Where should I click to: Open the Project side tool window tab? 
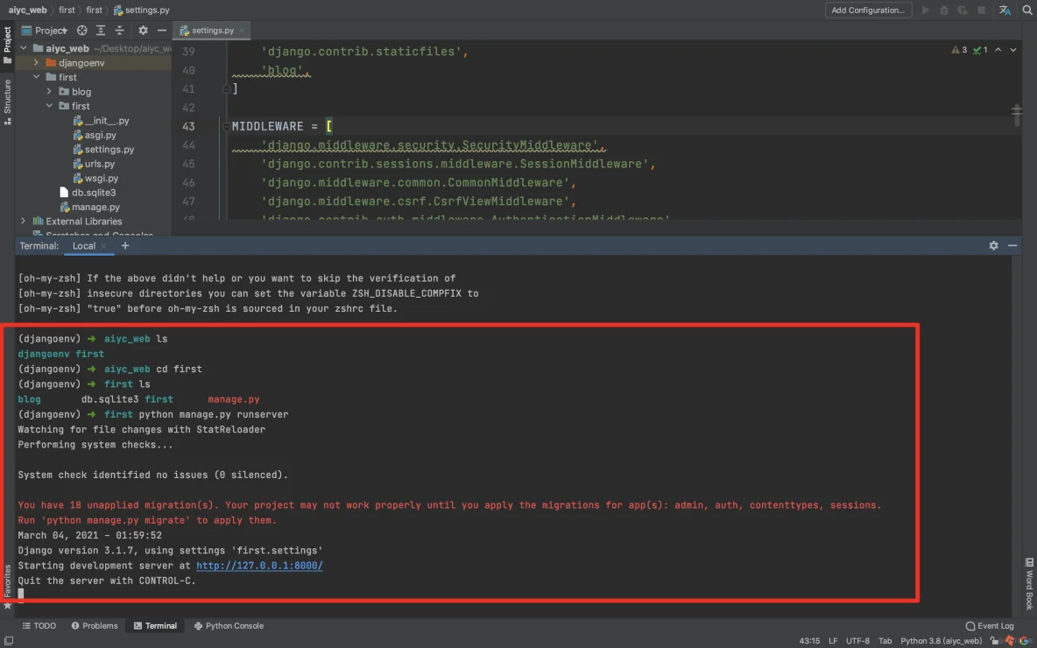tap(7, 45)
